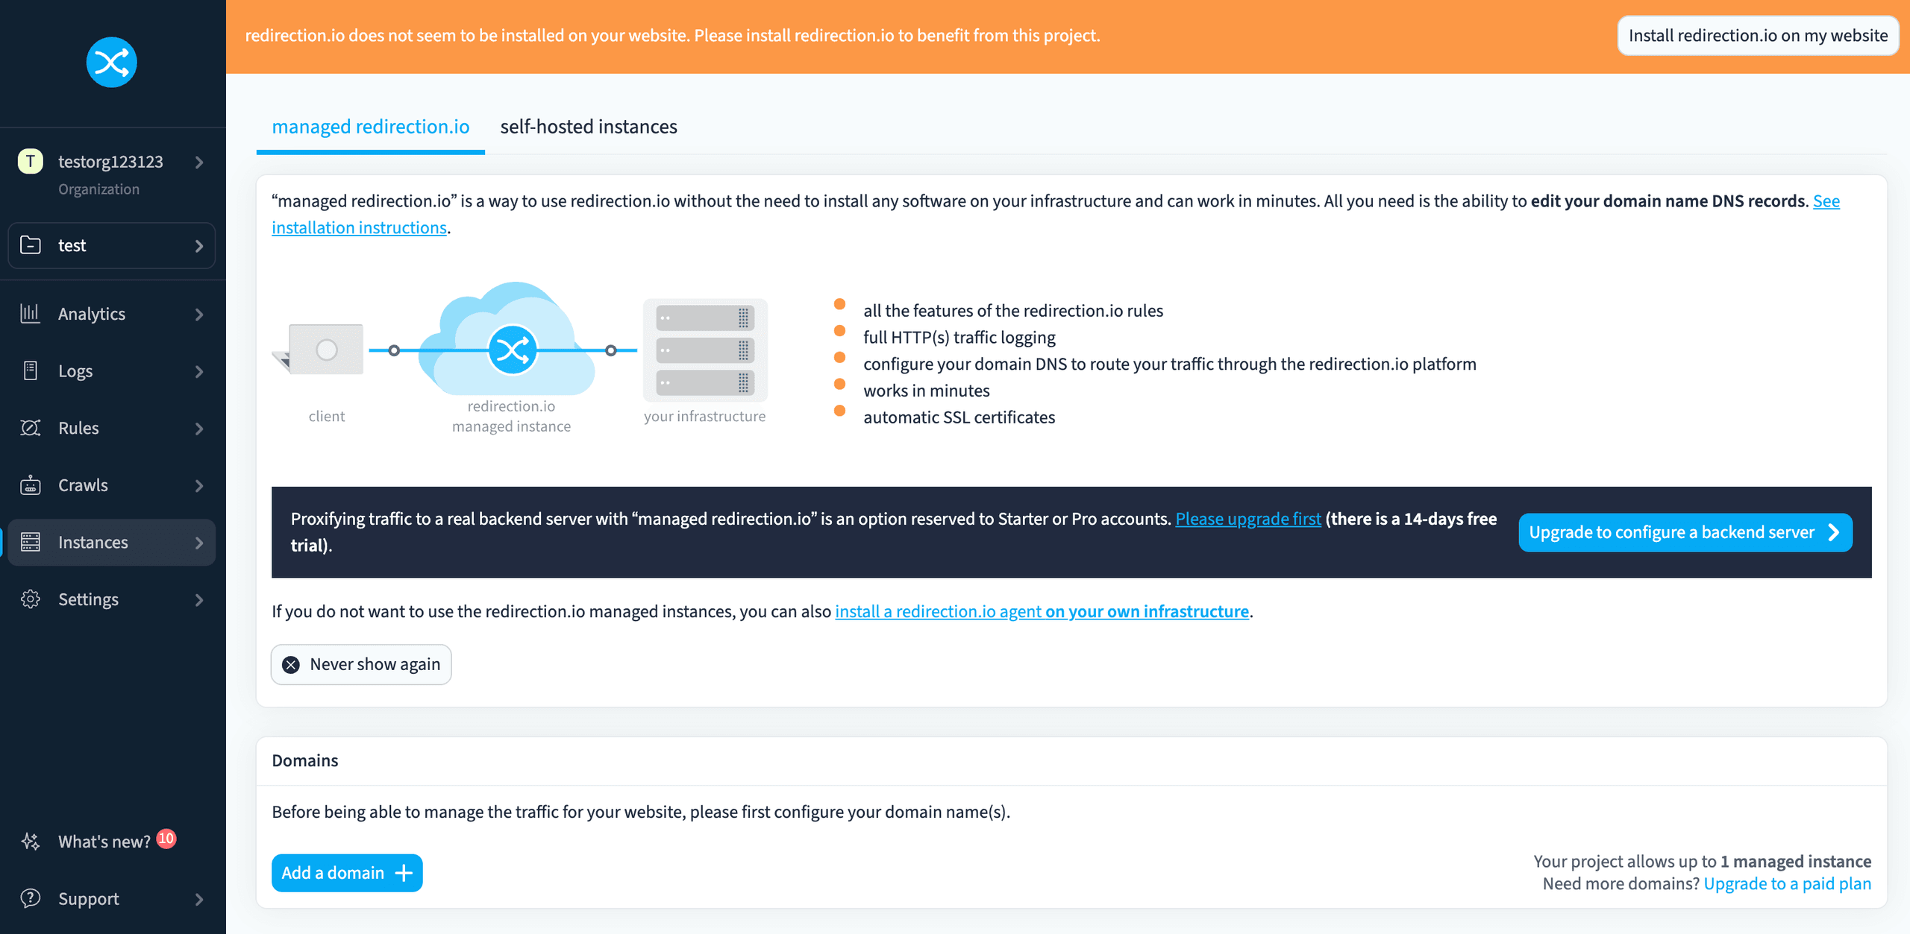Click the 'full HTTP(s) traffic logging' bullet
Screen dimensions: 1910x934
[x=959, y=337]
